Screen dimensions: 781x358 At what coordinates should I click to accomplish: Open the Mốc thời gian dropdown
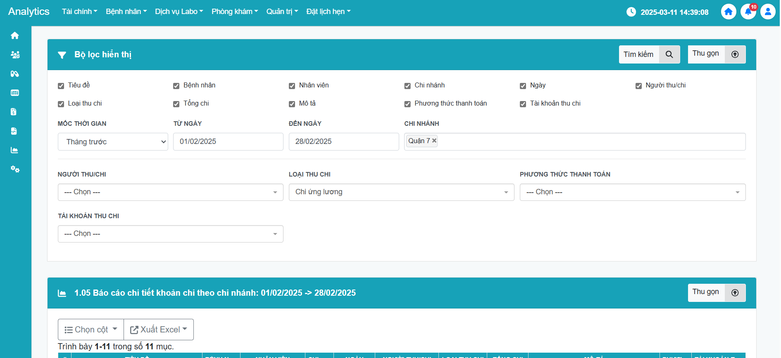pyautogui.click(x=113, y=142)
